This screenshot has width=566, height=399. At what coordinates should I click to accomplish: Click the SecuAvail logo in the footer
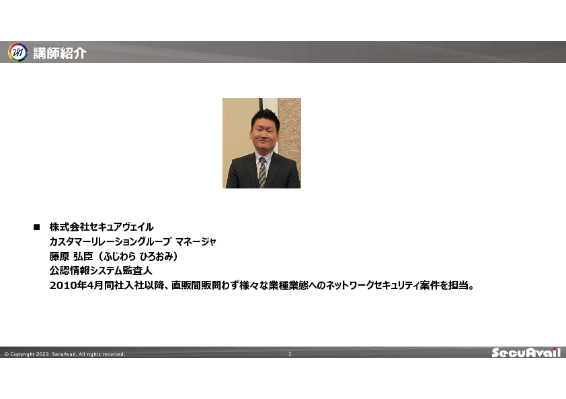pyautogui.click(x=526, y=353)
